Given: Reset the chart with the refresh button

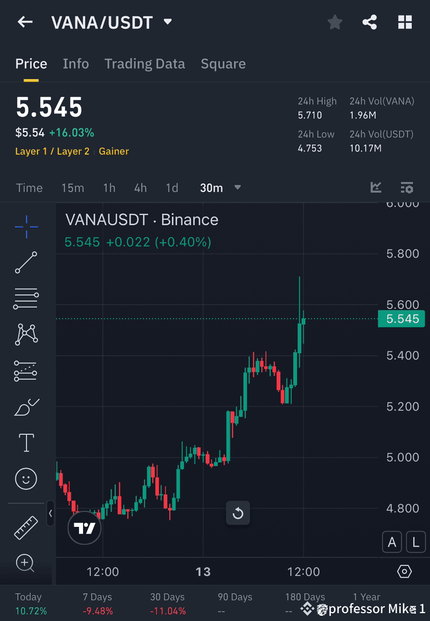Looking at the screenshot, I should (x=238, y=513).
